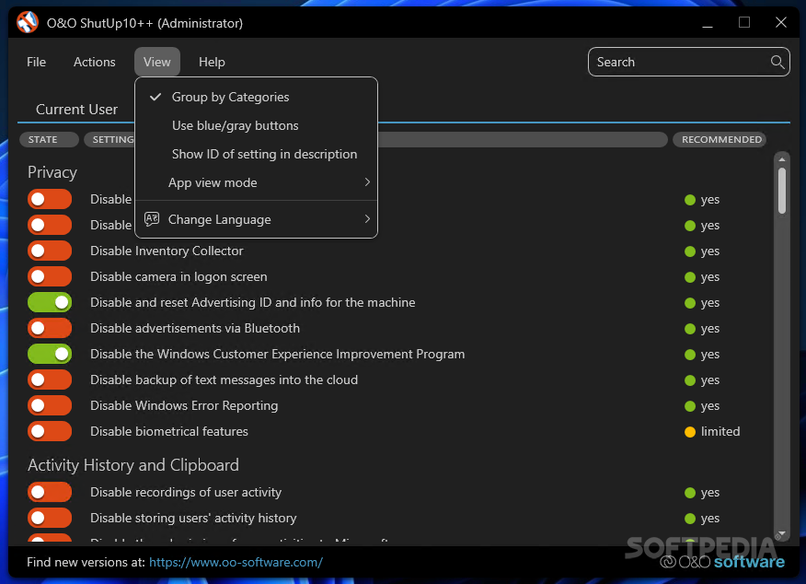Toggle the Customer Experience Improvement Program switch

50,354
